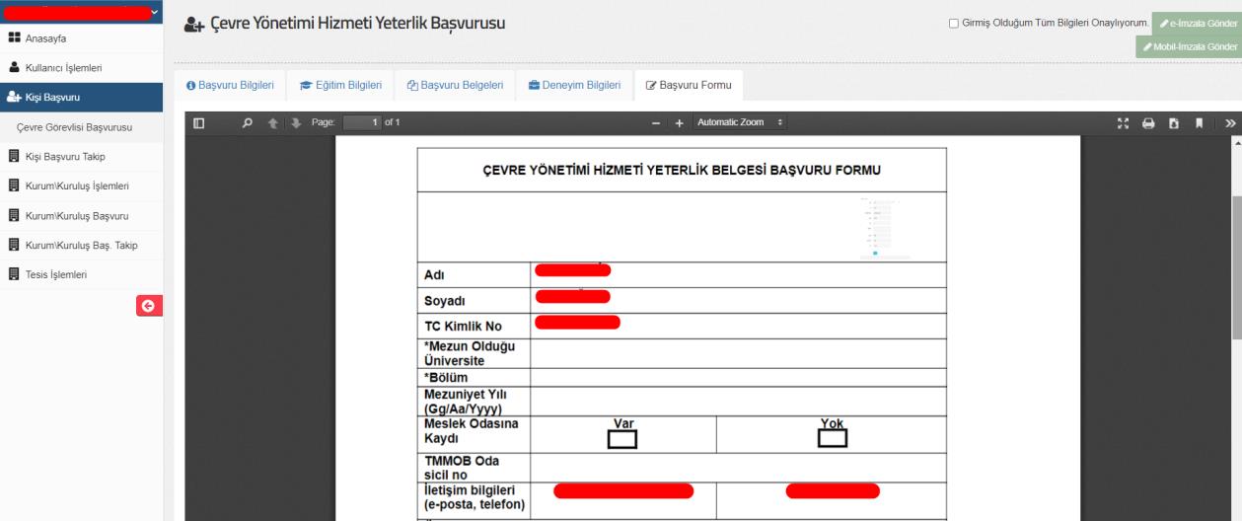This screenshot has width=1242, height=521.
Task: Open PDF viewer more tools chevron
Action: [x=1231, y=122]
